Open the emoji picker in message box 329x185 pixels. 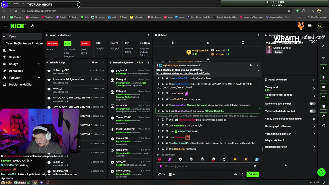pyautogui.click(x=255, y=166)
